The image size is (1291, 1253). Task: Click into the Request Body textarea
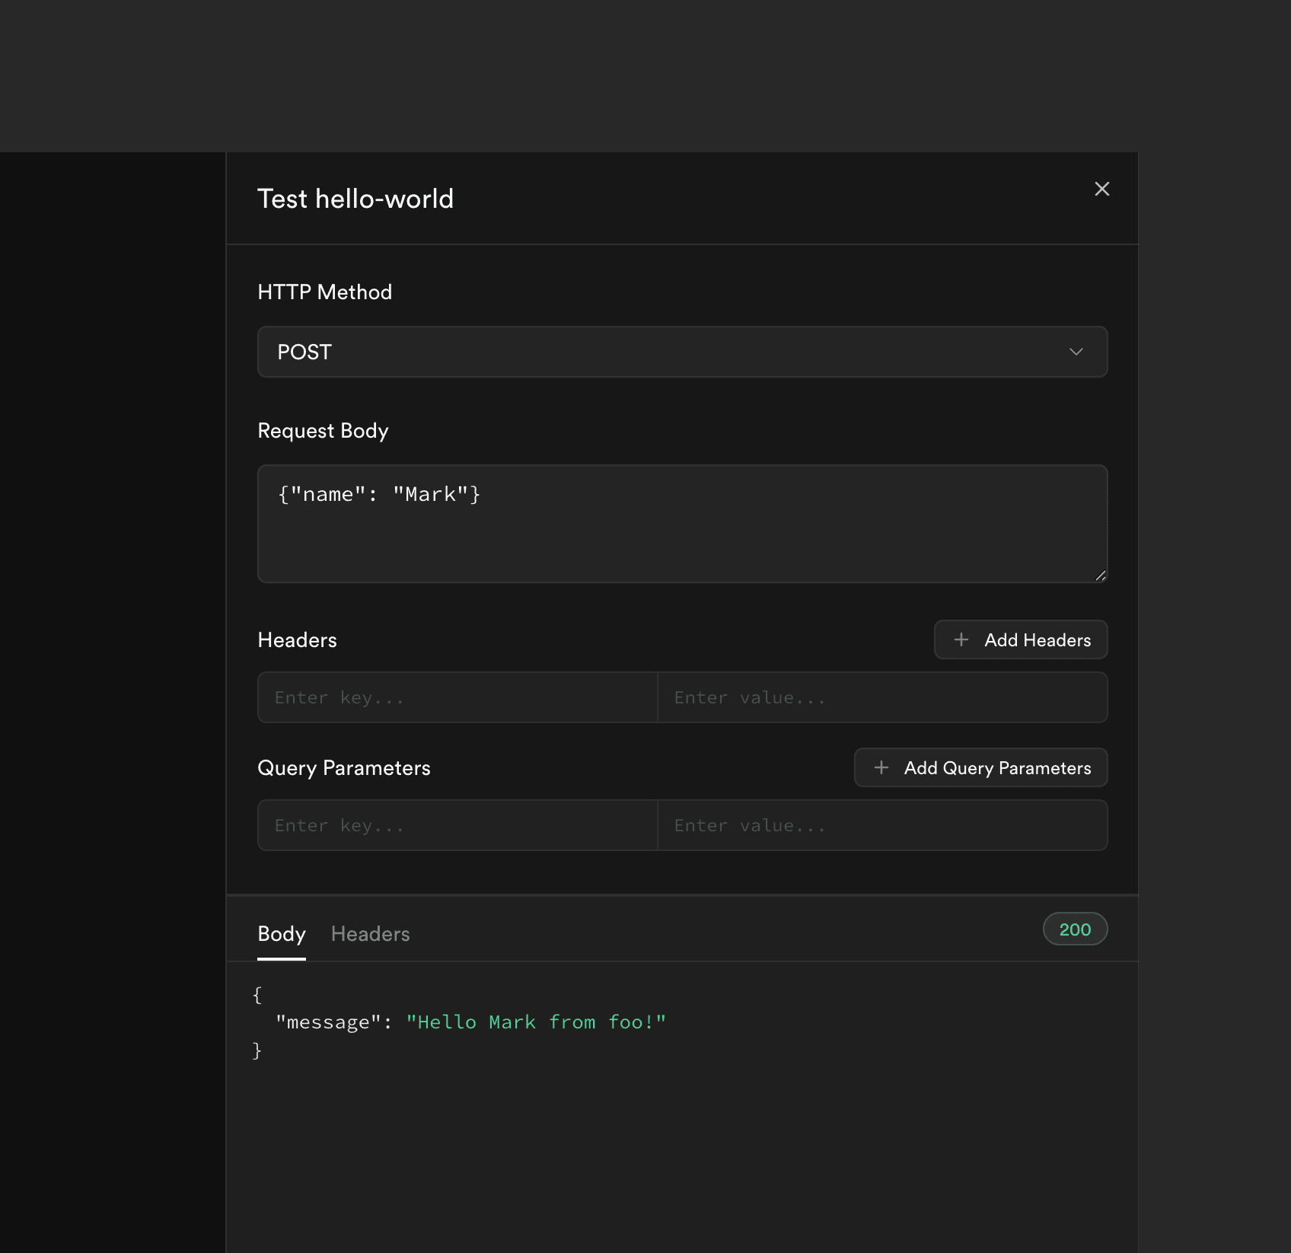(682, 524)
